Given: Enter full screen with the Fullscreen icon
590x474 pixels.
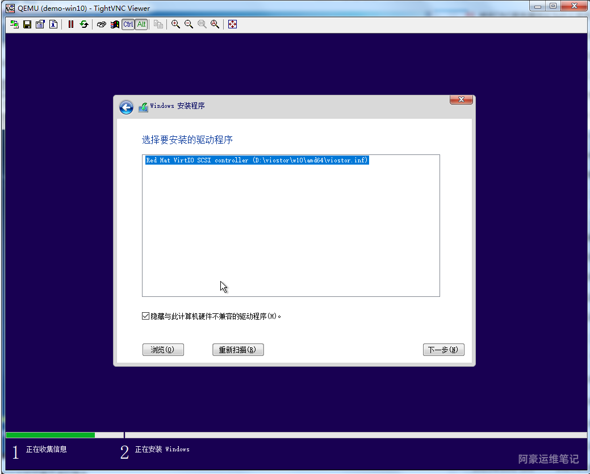Looking at the screenshot, I should pyautogui.click(x=233, y=24).
